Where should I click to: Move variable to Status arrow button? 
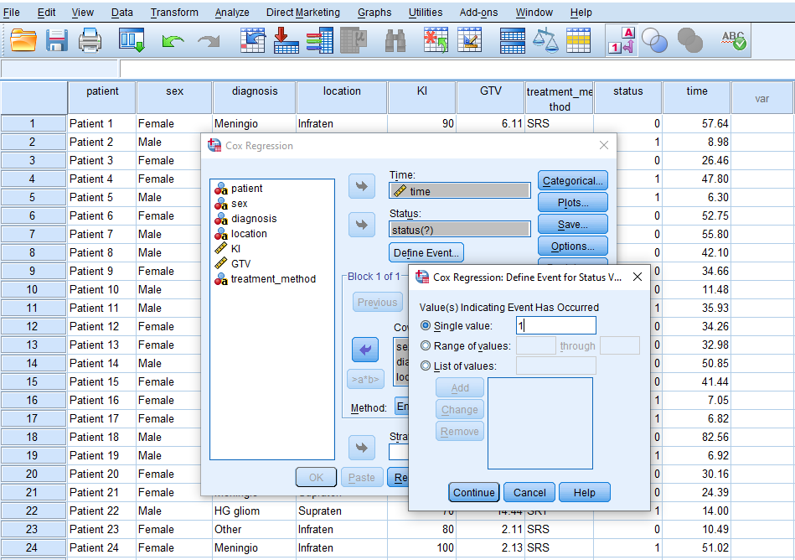pyautogui.click(x=362, y=225)
